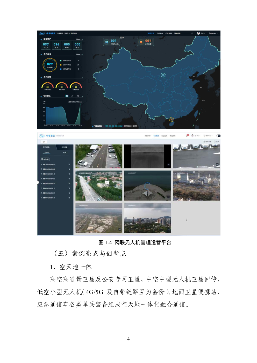The image size is (257, 363).
Task: Open 数据大屏 tab in the dark dashboard
Action: click(x=151, y=33)
